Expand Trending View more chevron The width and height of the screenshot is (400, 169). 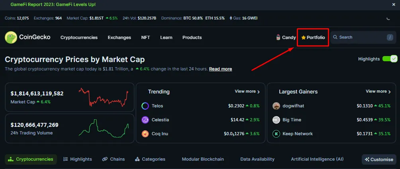click(259, 91)
